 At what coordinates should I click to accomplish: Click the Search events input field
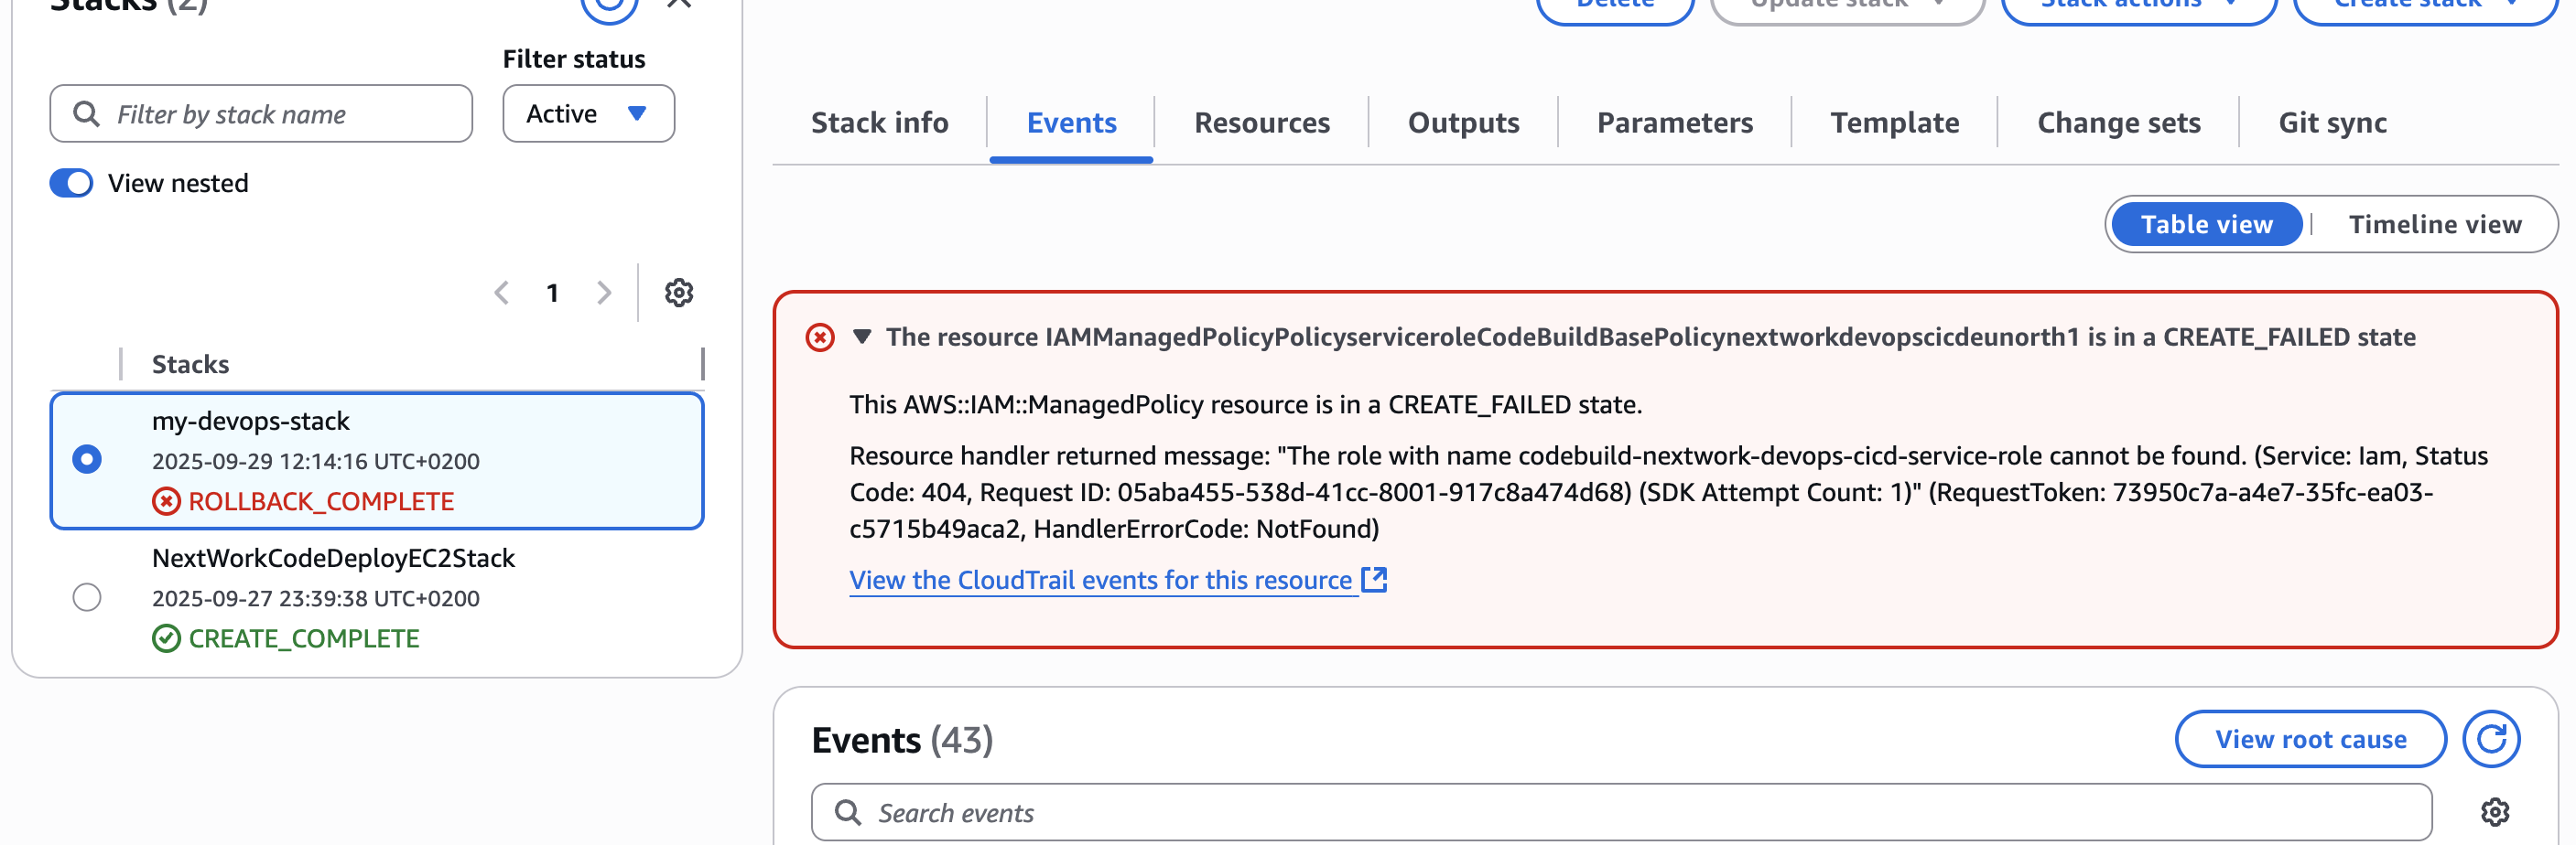pos(1620,812)
